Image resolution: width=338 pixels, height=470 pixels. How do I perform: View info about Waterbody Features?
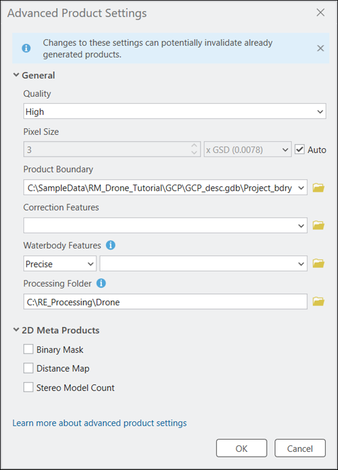[x=110, y=245]
